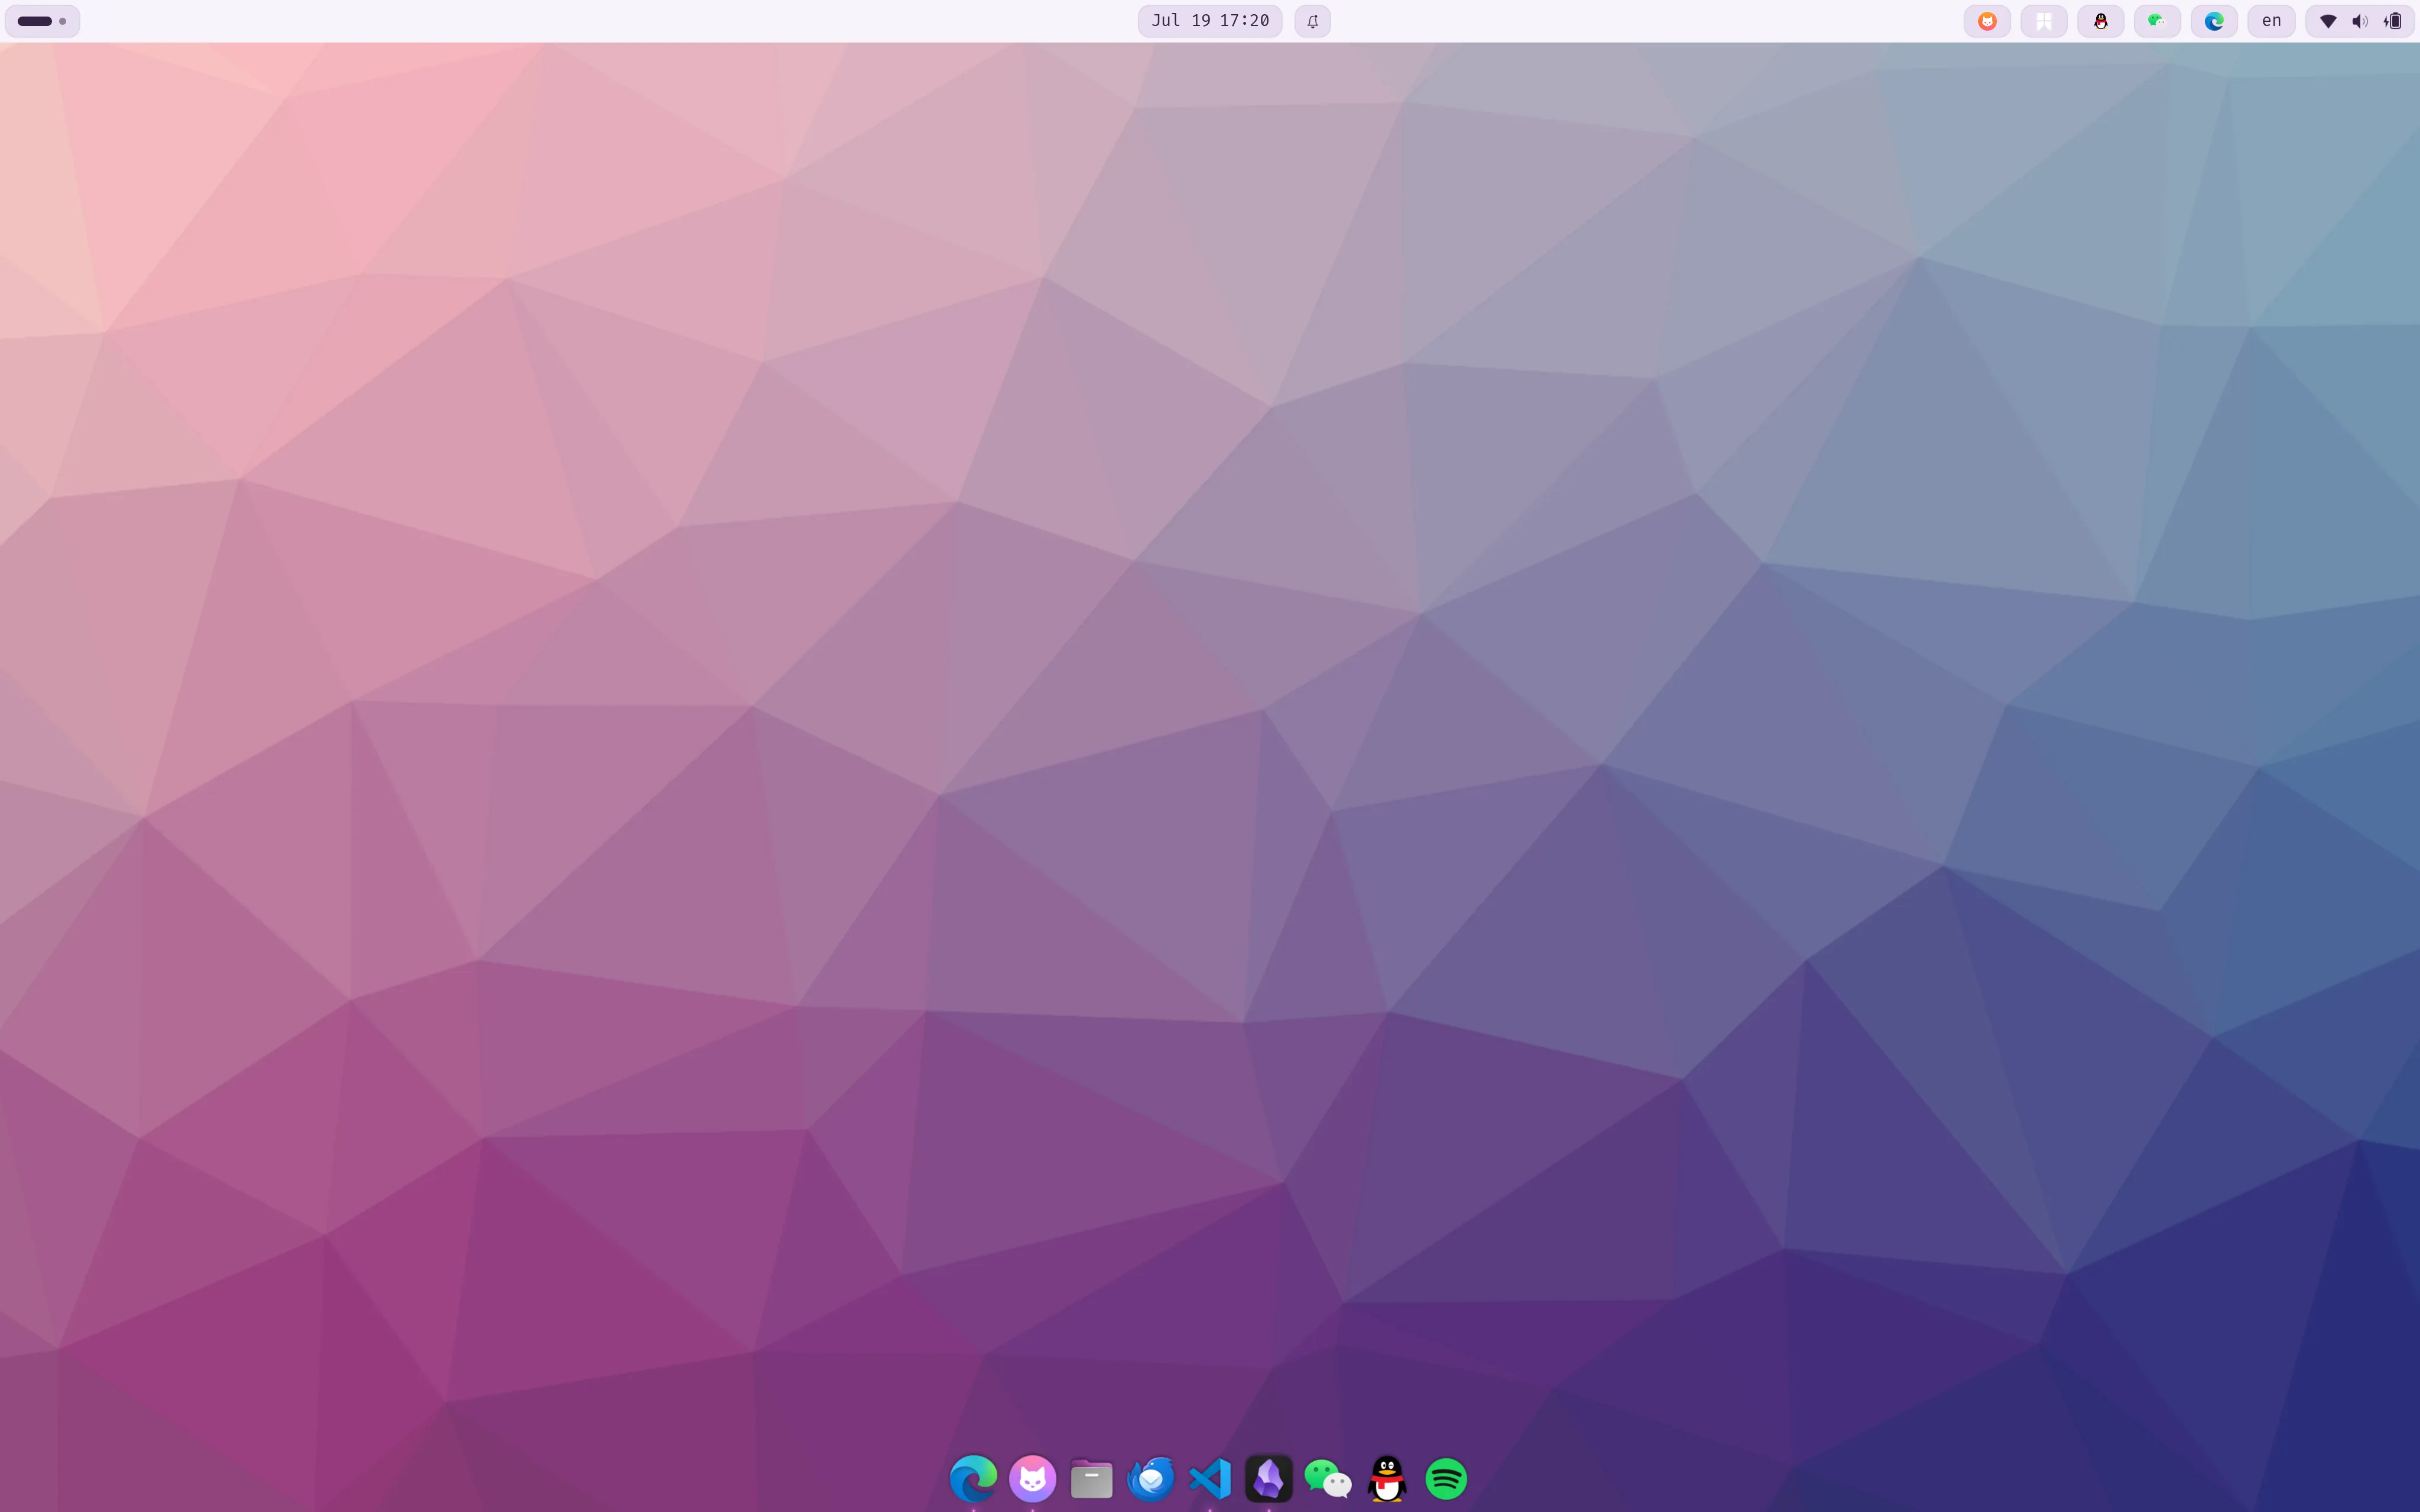Viewport: 2420px width, 1512px height.
Task: Switch to Obsidian in the dock
Action: click(x=1268, y=1478)
